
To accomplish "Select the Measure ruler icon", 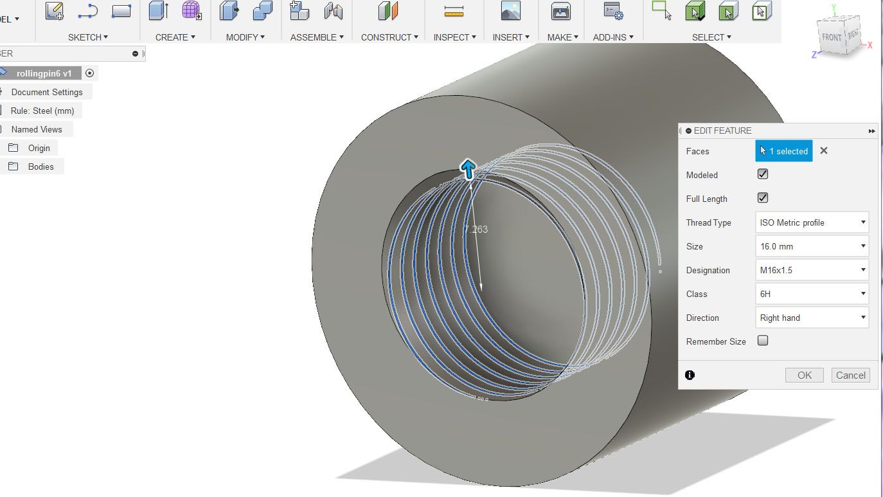I will point(454,11).
